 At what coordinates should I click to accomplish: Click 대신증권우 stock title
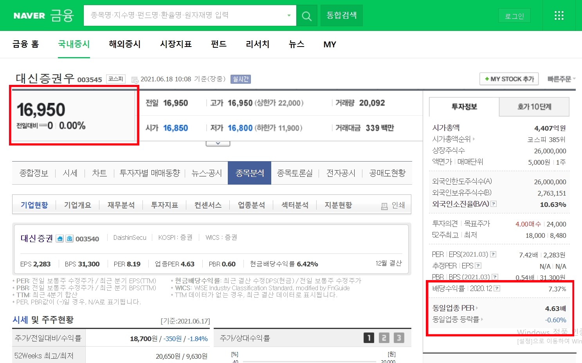point(45,79)
